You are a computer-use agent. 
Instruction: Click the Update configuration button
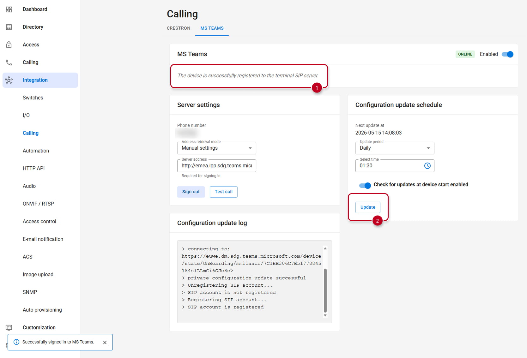368,207
